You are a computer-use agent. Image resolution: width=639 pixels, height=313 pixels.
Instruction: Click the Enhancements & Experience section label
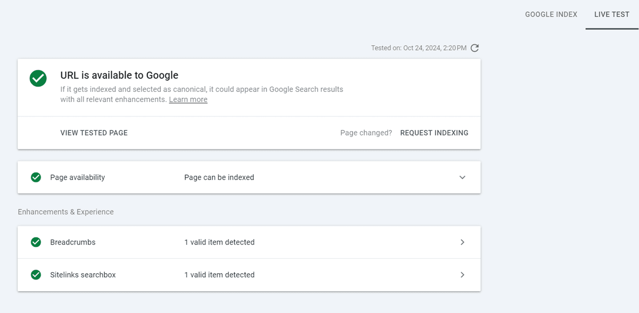pyautogui.click(x=65, y=212)
